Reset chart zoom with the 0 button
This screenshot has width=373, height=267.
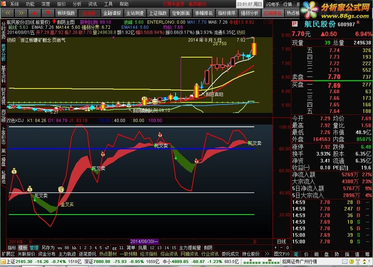pos(287,248)
